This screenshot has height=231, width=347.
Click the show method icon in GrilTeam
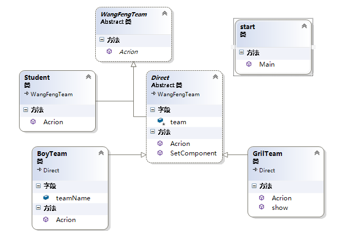262,207
